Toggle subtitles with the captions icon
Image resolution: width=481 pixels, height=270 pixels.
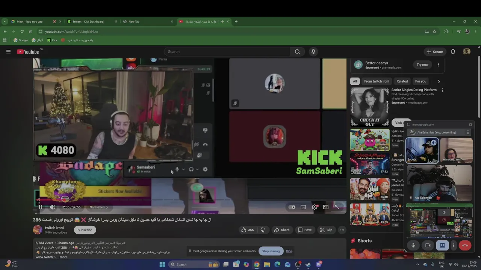[303, 207]
